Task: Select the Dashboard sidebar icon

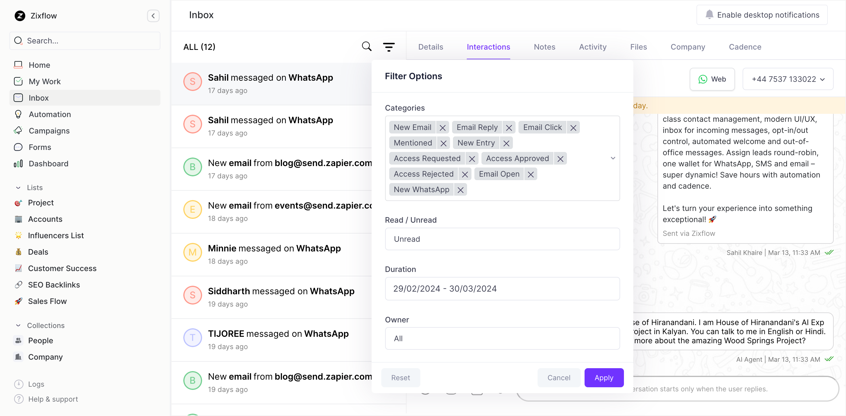Action: [19, 163]
